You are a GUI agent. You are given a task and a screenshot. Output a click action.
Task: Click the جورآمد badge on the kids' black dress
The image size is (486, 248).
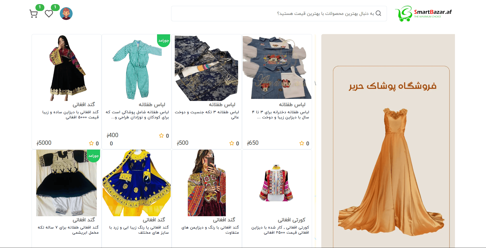pos(93,156)
